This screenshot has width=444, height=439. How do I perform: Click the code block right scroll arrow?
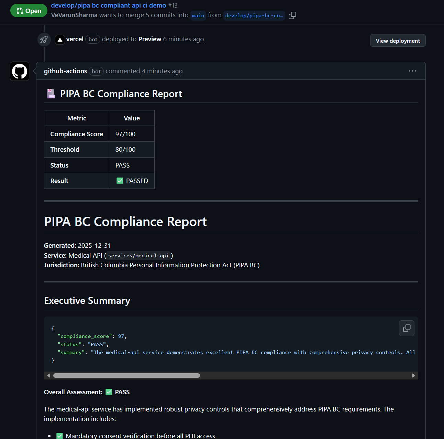point(413,375)
